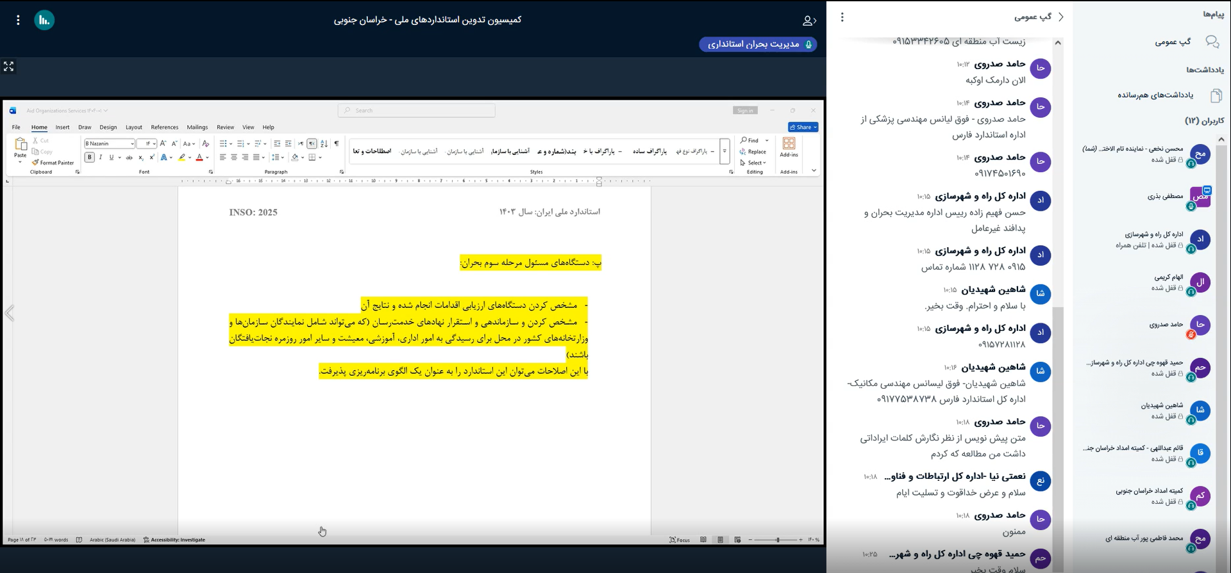The image size is (1231, 573).
Task: Open the three-dot menu in chat header
Action: point(842,17)
